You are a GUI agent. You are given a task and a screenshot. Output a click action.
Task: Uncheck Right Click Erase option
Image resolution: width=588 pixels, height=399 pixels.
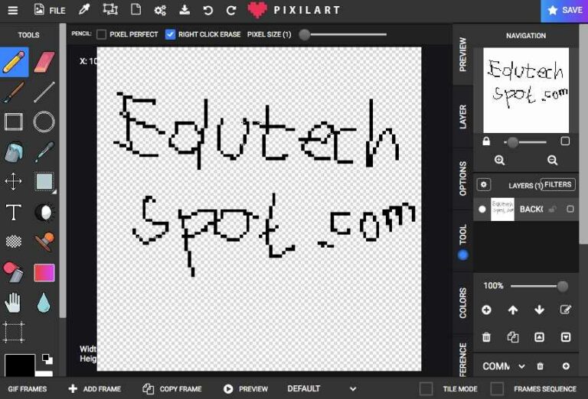click(x=170, y=34)
